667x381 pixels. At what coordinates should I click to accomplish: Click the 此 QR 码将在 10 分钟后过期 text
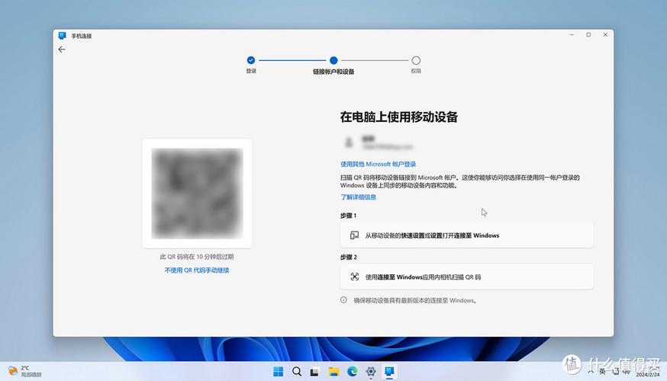pyautogui.click(x=197, y=257)
